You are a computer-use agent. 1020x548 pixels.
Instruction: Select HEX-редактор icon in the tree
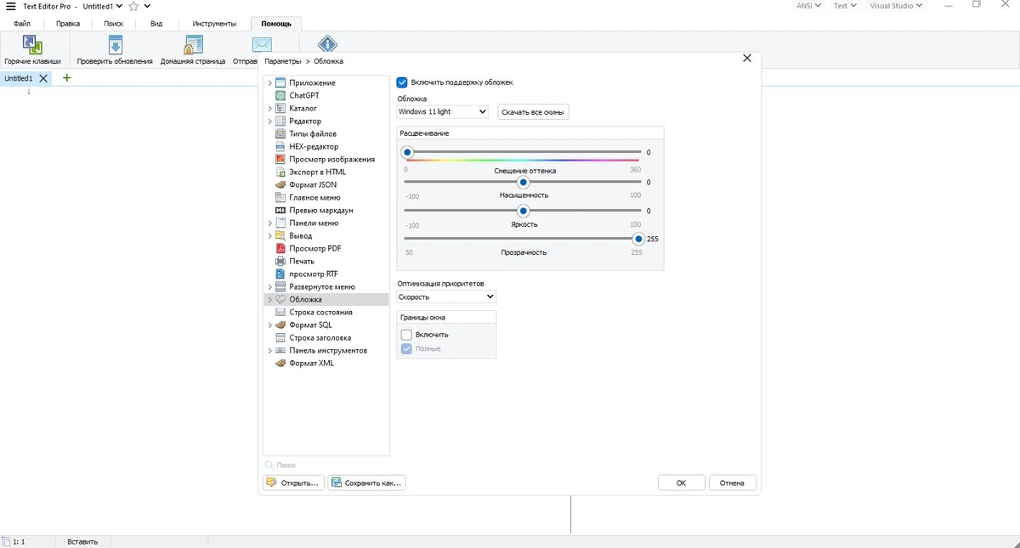(281, 146)
